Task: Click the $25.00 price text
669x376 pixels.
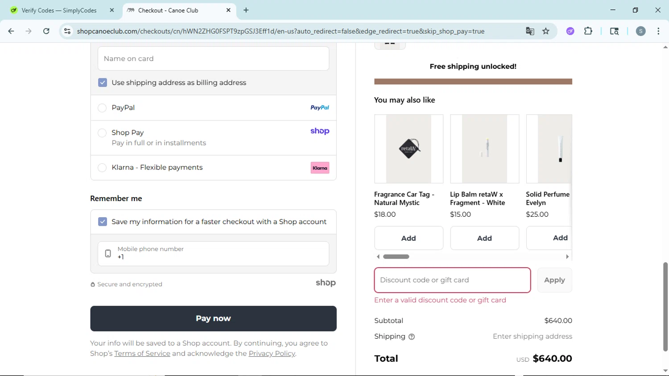Action: pyautogui.click(x=537, y=214)
